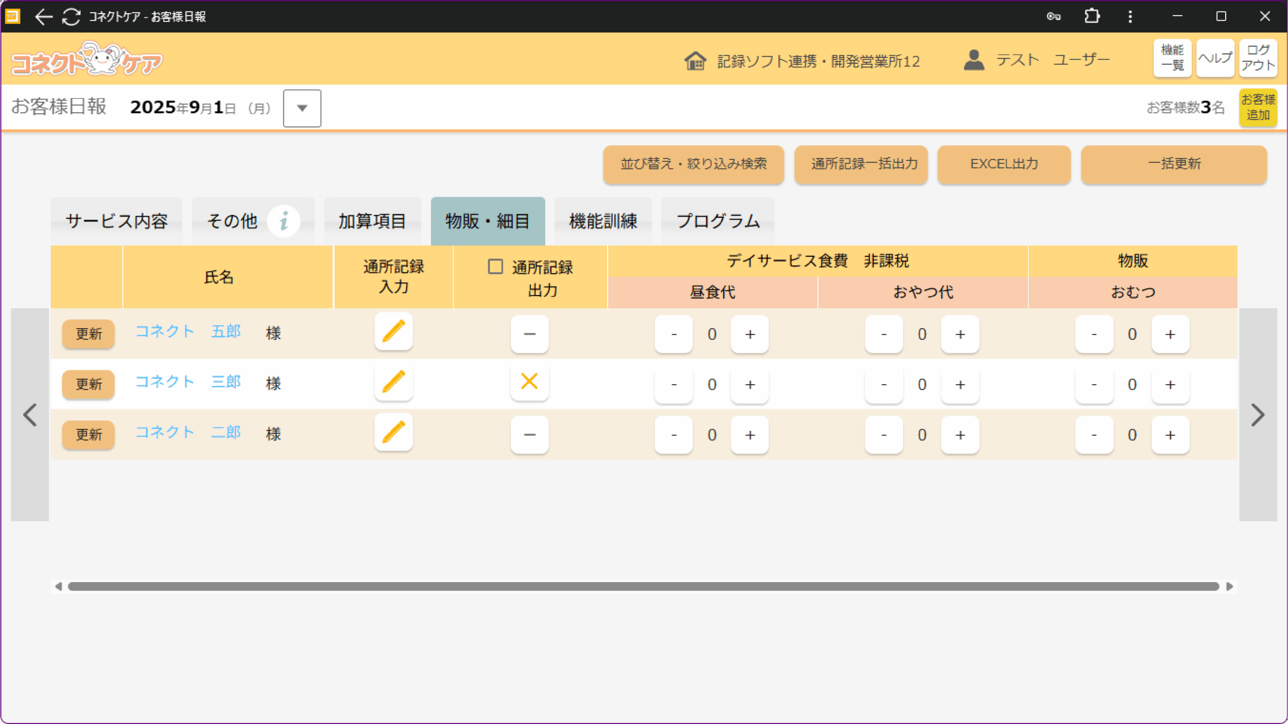Click the browser reload icon
This screenshot has width=1288, height=724.
coord(71,17)
